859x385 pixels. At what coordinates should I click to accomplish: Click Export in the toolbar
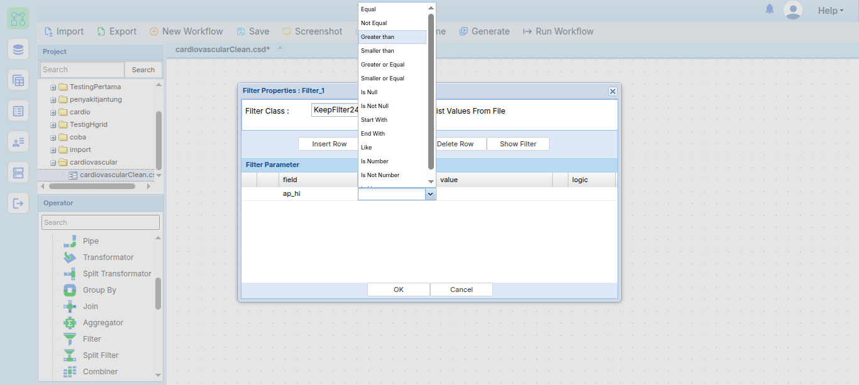click(x=117, y=31)
